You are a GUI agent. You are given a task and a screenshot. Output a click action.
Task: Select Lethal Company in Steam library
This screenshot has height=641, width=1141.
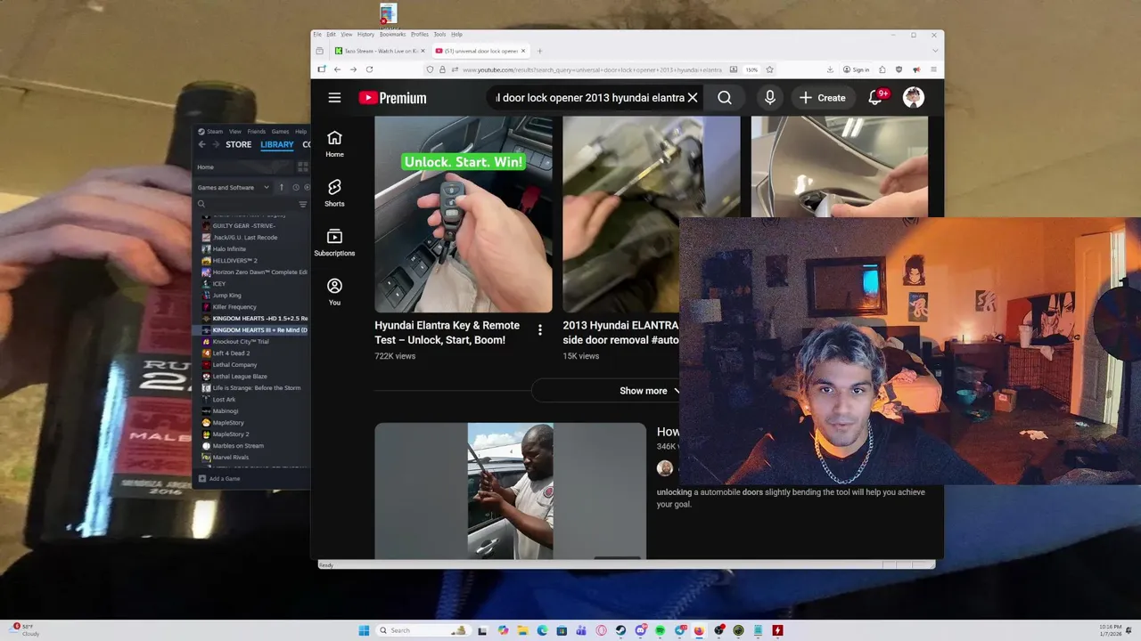pos(234,365)
